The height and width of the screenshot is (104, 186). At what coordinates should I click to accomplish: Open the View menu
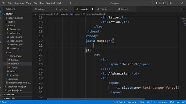tap(28, 3)
